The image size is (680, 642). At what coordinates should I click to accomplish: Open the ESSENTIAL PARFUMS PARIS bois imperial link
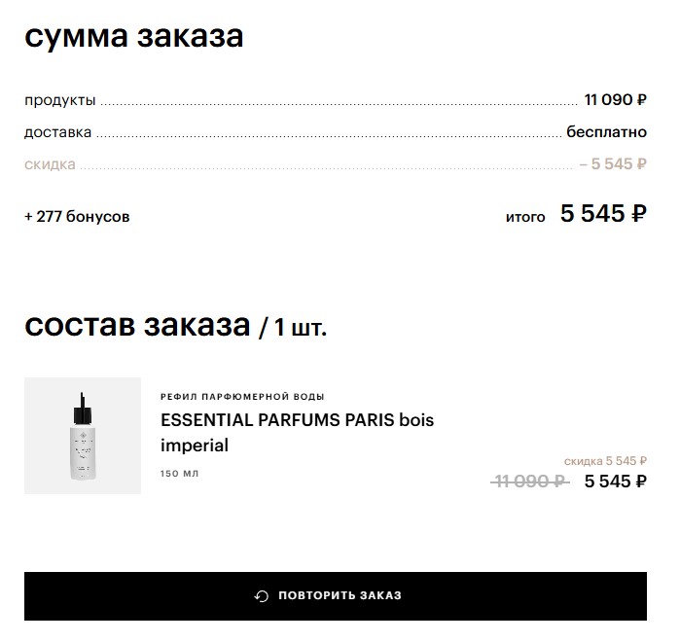pyautogui.click(x=297, y=433)
